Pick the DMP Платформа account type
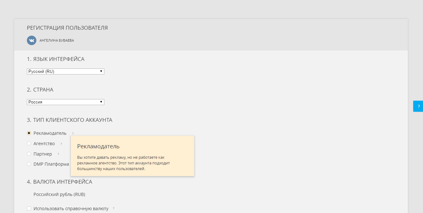Image resolution: width=423 pixels, height=213 pixels. point(29,164)
